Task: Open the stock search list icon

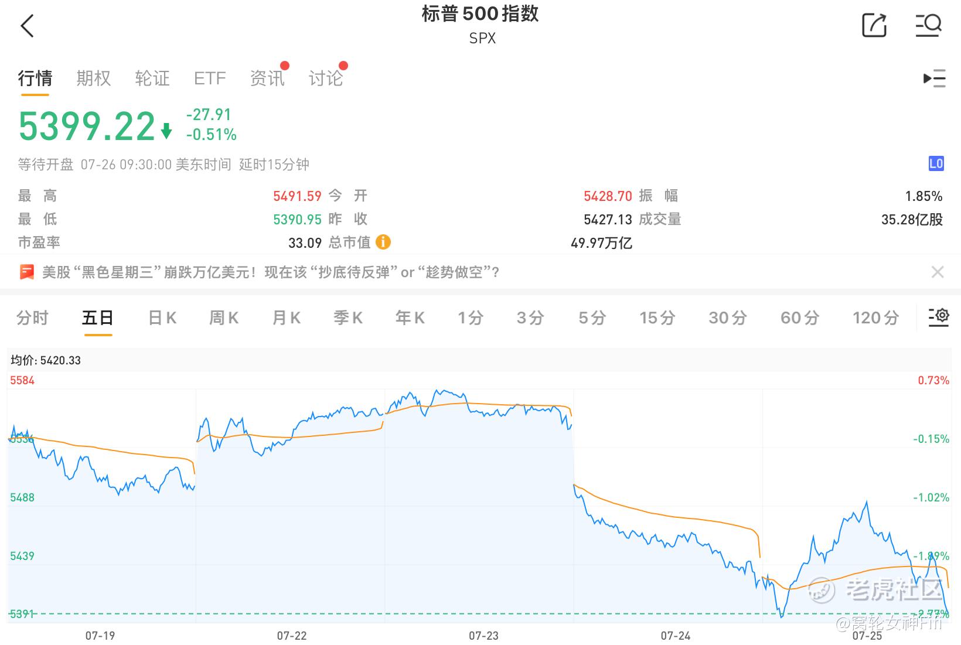Action: pos(928,25)
